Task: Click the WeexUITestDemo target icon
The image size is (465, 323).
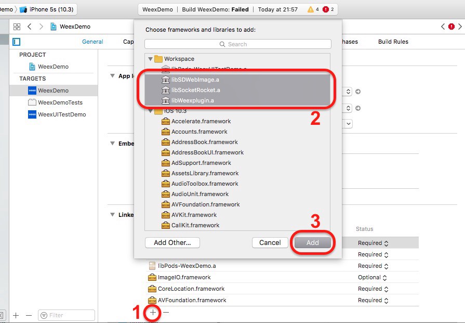Action: point(32,114)
